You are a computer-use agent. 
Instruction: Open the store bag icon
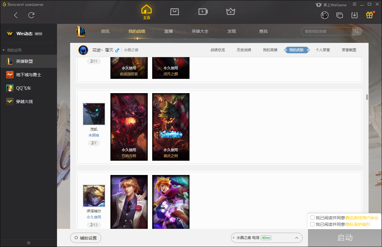click(175, 12)
